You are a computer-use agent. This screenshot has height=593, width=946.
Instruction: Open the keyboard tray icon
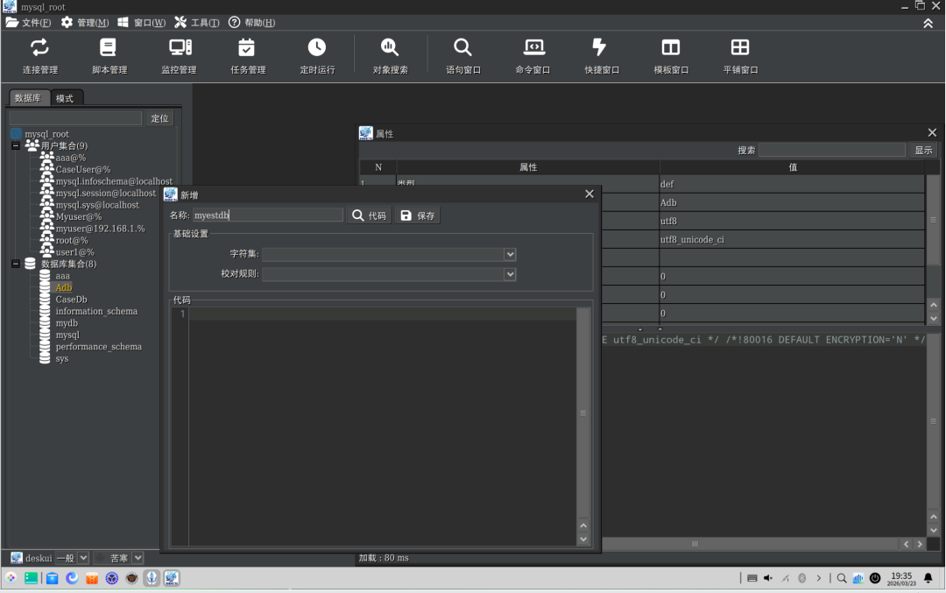coord(752,578)
